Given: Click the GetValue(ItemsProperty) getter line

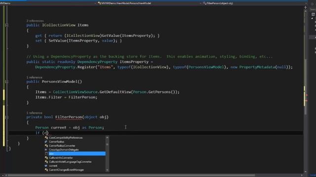Looking at the screenshot, I should [97, 36].
